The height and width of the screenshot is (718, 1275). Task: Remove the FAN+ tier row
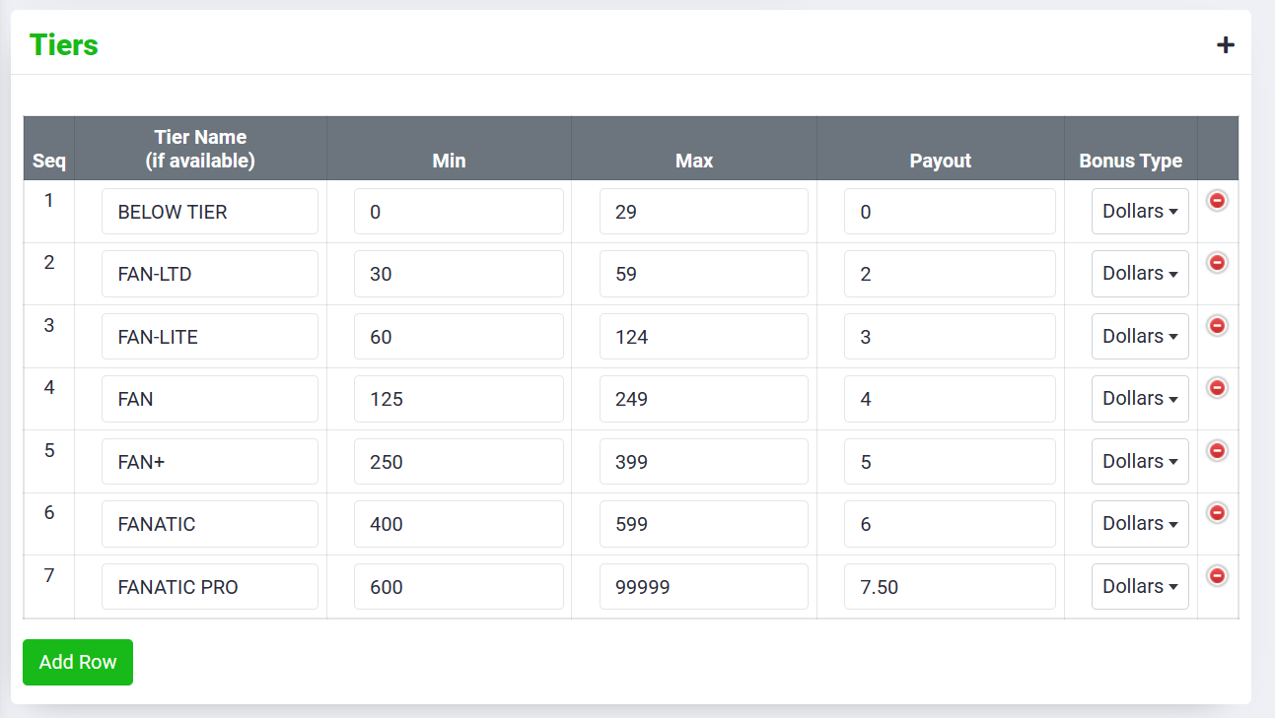[1217, 451]
